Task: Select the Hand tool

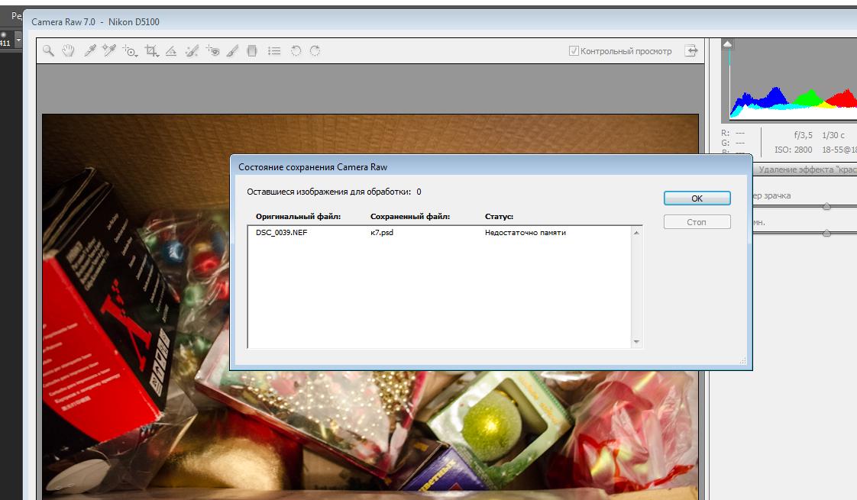Action: [x=68, y=51]
